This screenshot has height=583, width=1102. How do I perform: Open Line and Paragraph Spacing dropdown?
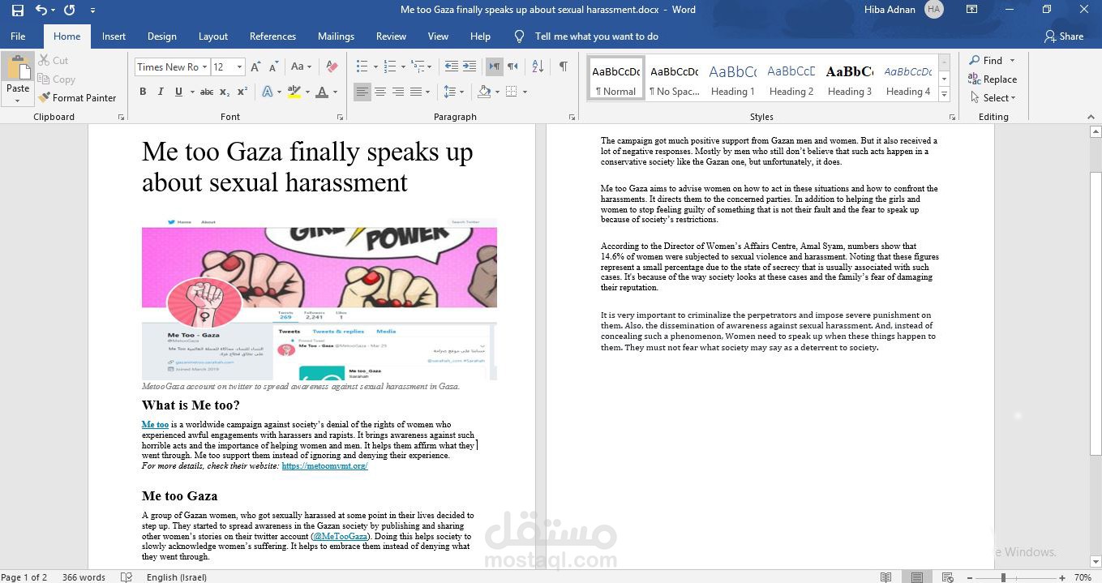click(x=453, y=92)
